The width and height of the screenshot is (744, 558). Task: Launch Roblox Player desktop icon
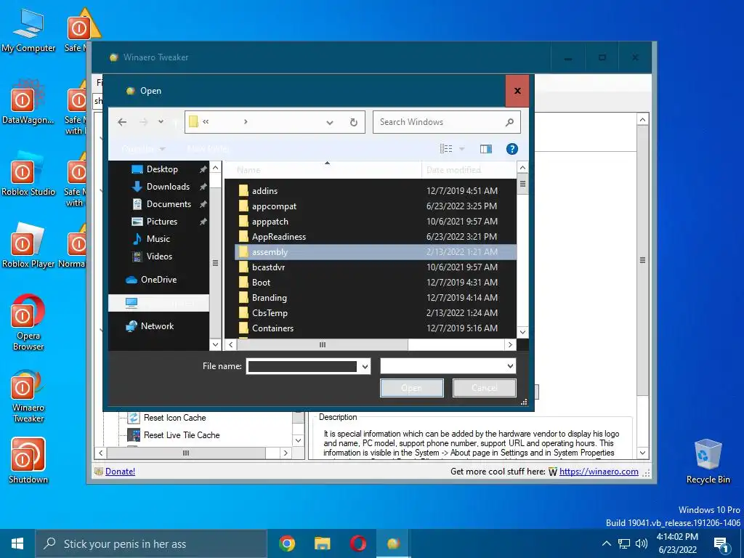point(28,247)
